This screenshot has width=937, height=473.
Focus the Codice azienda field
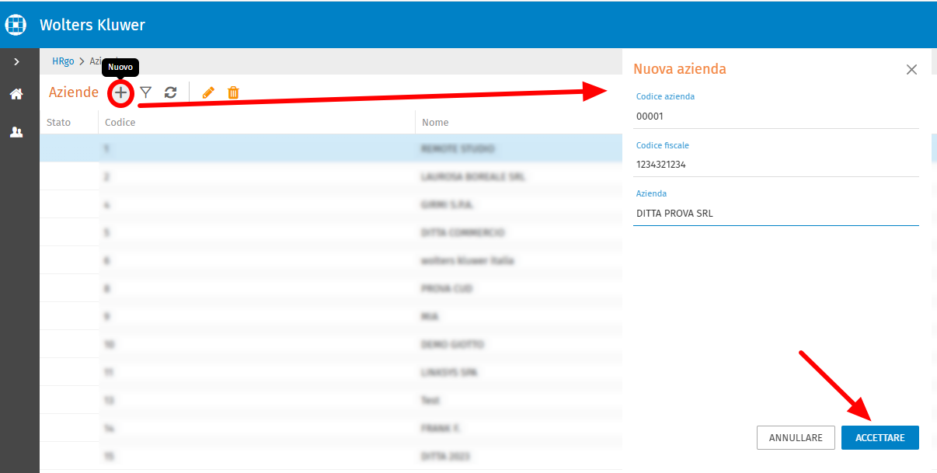[x=776, y=117]
